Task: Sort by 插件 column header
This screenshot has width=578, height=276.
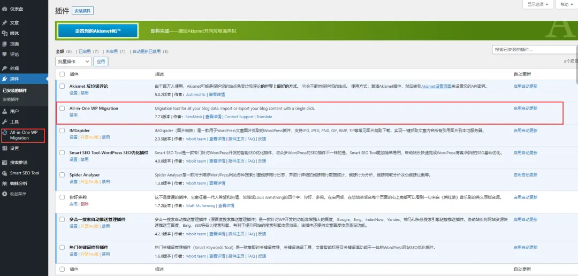Action: point(74,74)
